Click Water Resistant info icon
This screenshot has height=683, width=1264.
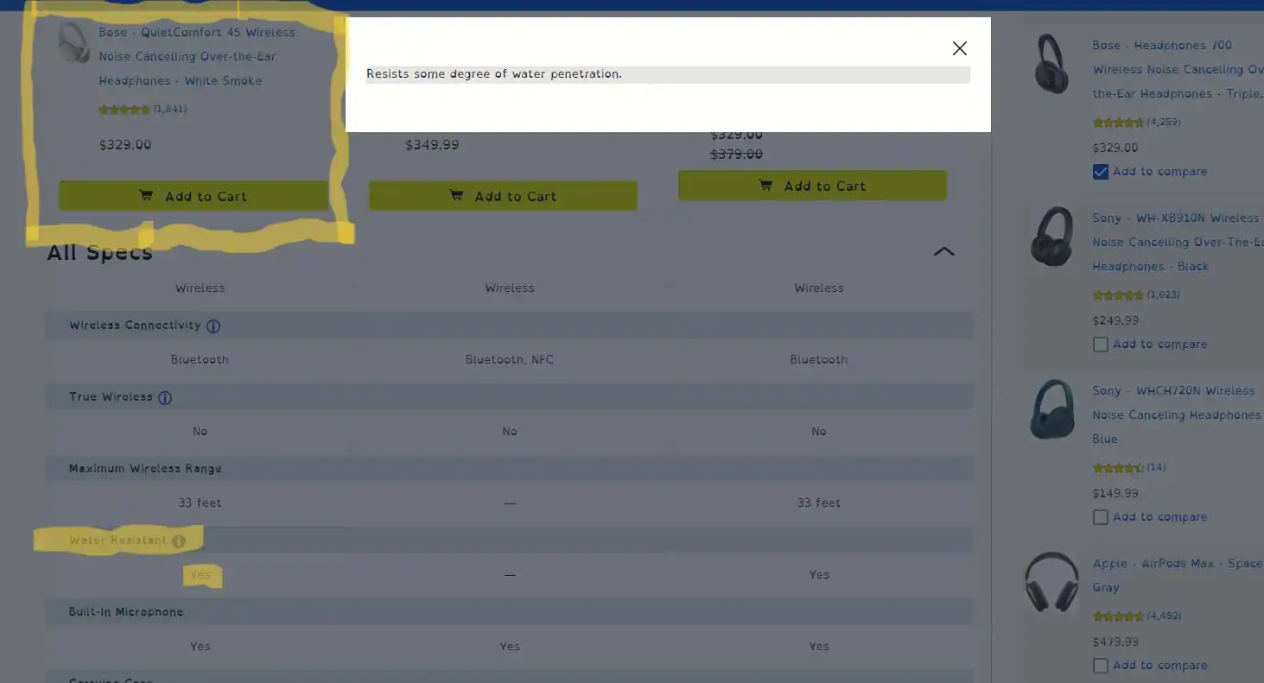coord(178,541)
